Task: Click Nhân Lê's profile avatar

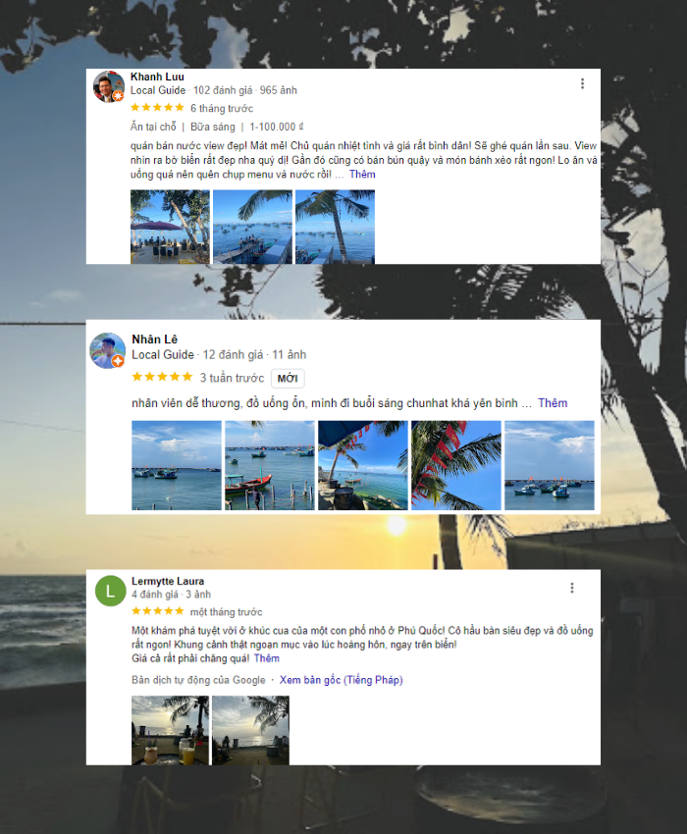Action: click(108, 351)
